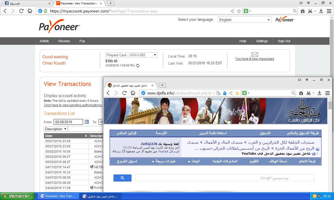Click green lock icon in Payoneer address bar
Viewport: 334px width, 200px height.
pos(46,11)
